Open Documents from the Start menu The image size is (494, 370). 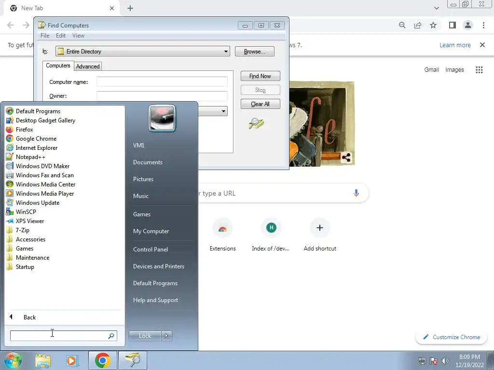coord(148,162)
